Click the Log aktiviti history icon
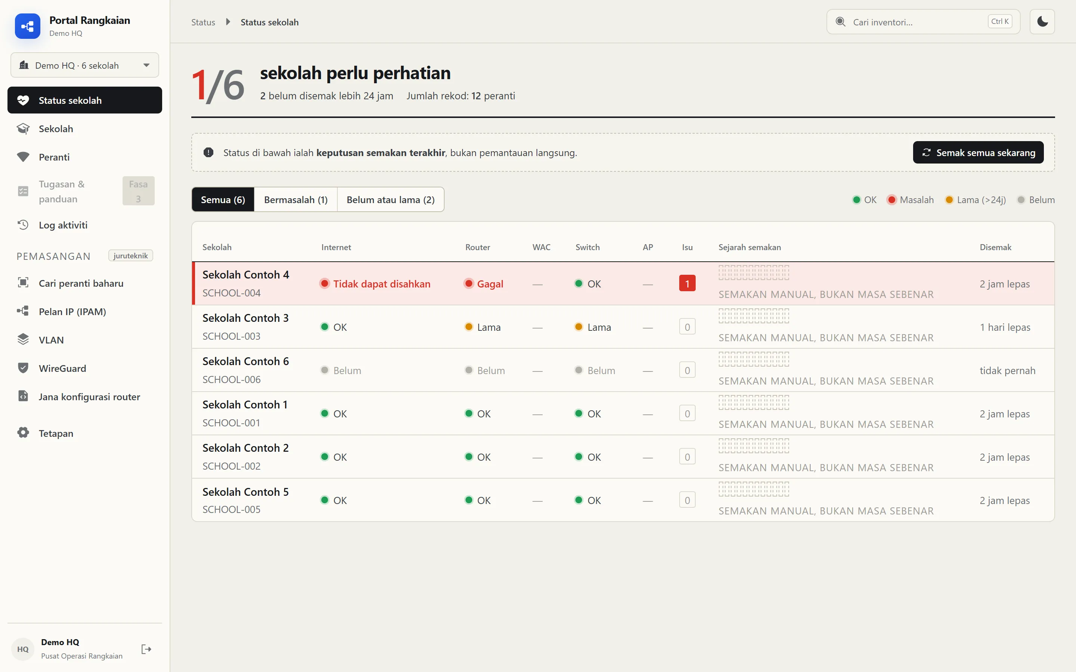 23,225
